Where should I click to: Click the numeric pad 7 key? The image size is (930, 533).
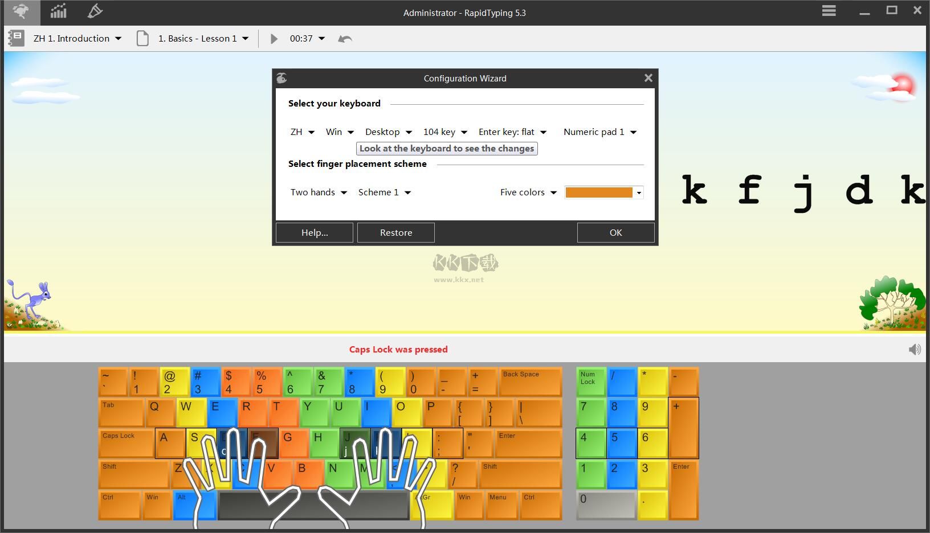tap(591, 413)
